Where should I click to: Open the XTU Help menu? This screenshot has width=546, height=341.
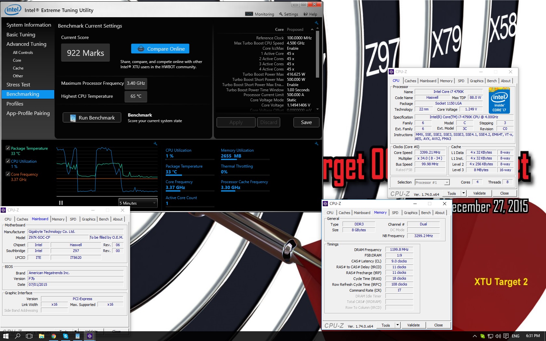(x=310, y=14)
